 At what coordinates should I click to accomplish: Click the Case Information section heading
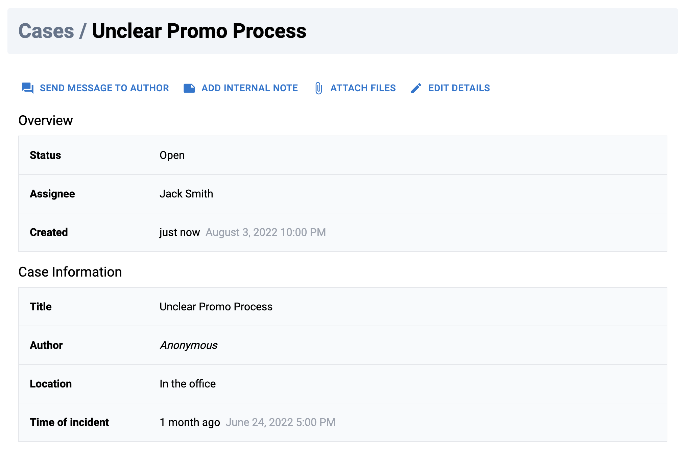click(70, 272)
